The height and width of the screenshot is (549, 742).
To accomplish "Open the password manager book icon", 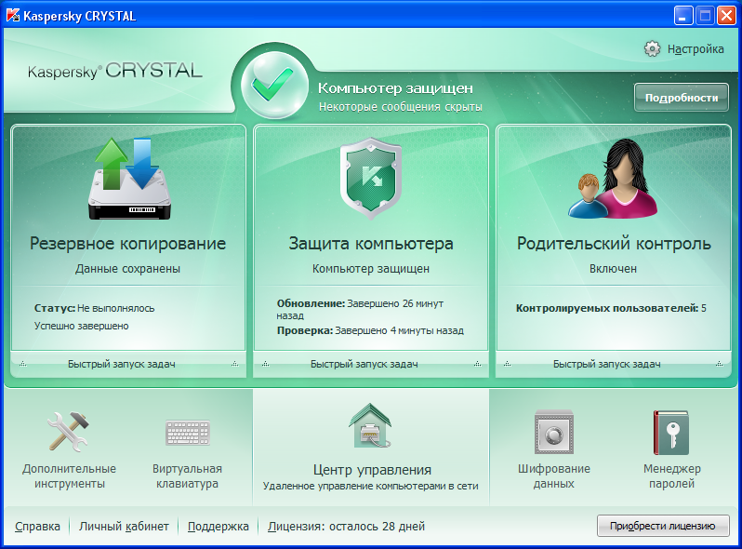I will tap(671, 433).
